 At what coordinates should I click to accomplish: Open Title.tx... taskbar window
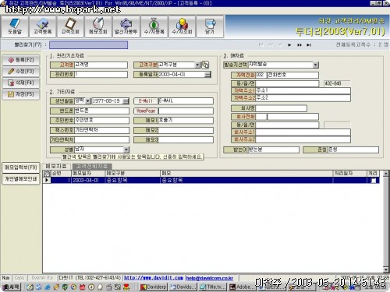(213, 287)
